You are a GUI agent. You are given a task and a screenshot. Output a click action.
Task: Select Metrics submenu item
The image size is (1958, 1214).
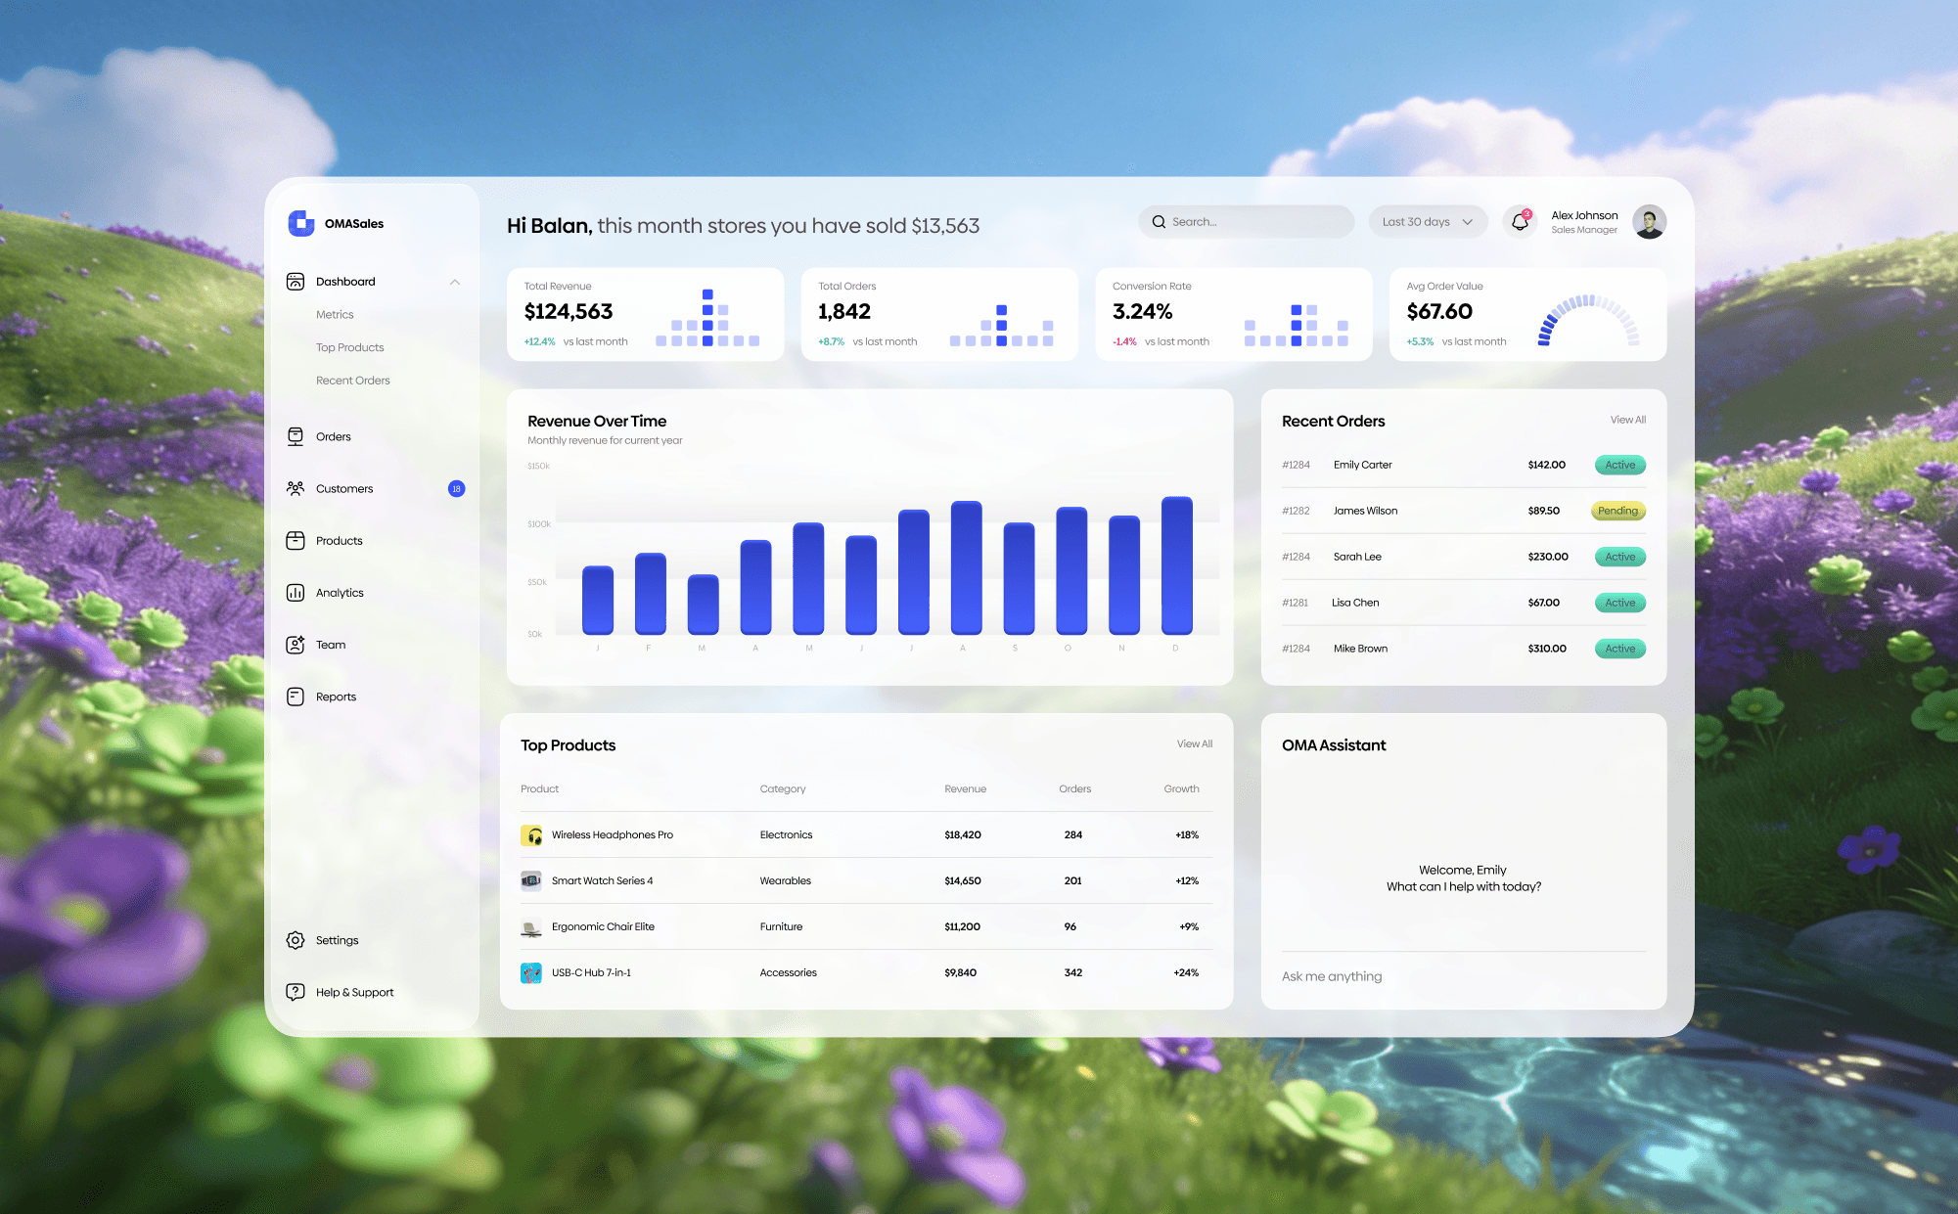coord(335,315)
